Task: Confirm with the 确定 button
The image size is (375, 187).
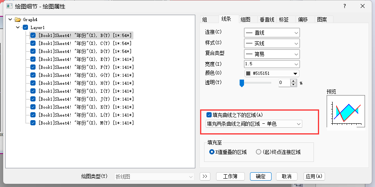Action: pyautogui.click(x=261, y=177)
